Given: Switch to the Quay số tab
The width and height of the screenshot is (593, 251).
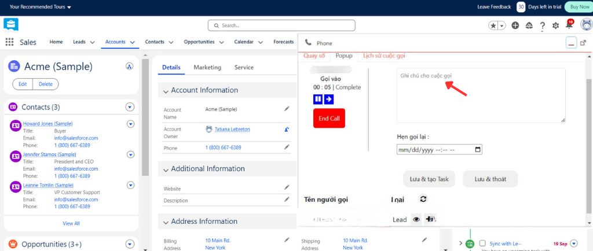Looking at the screenshot, I should click(314, 56).
